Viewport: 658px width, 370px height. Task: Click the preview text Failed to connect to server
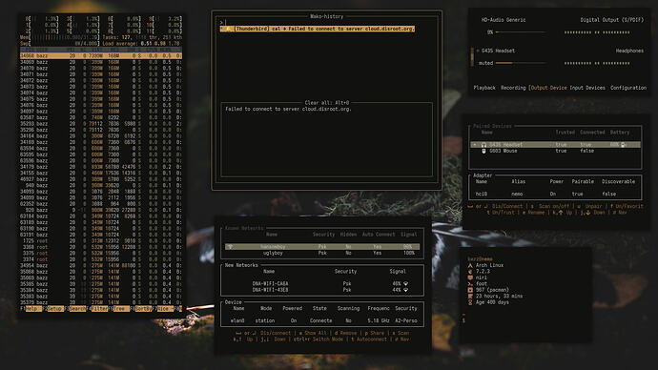tap(288, 109)
